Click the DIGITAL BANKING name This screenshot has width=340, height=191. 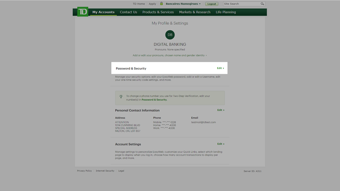(x=170, y=44)
